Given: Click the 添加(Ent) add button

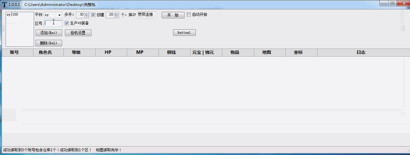Looking at the screenshot, I should point(49,33).
